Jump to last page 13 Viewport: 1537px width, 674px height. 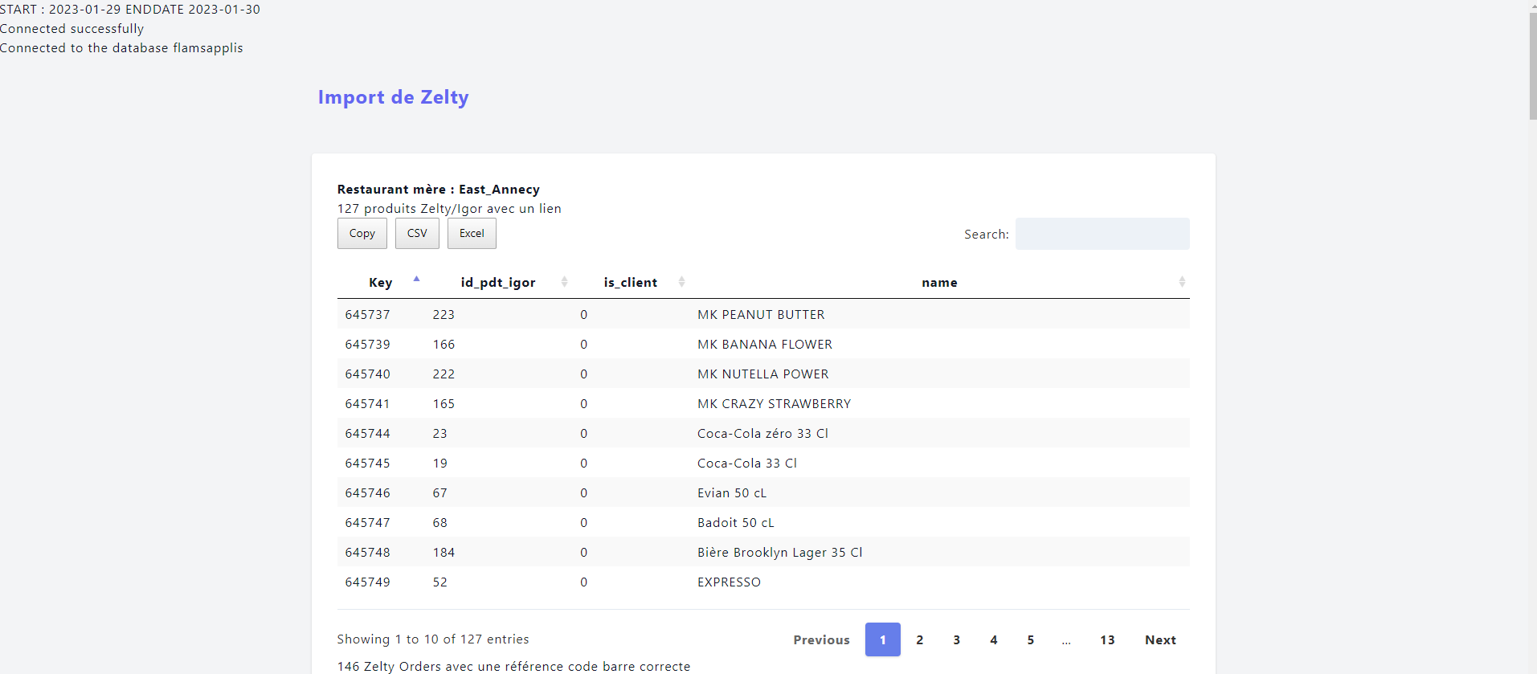(x=1107, y=640)
